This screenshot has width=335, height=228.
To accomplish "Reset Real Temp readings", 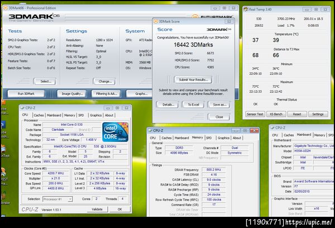I will tap(297, 114).
